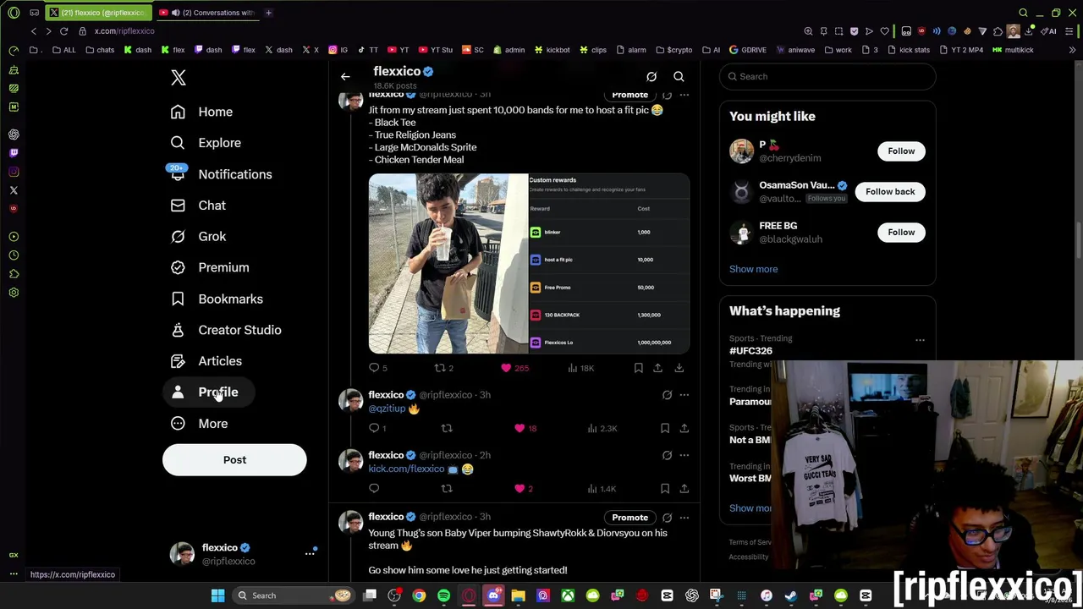Viewport: 1083px width, 609px height.
Task: Open Bookmarks in the sidebar
Action: click(217, 299)
